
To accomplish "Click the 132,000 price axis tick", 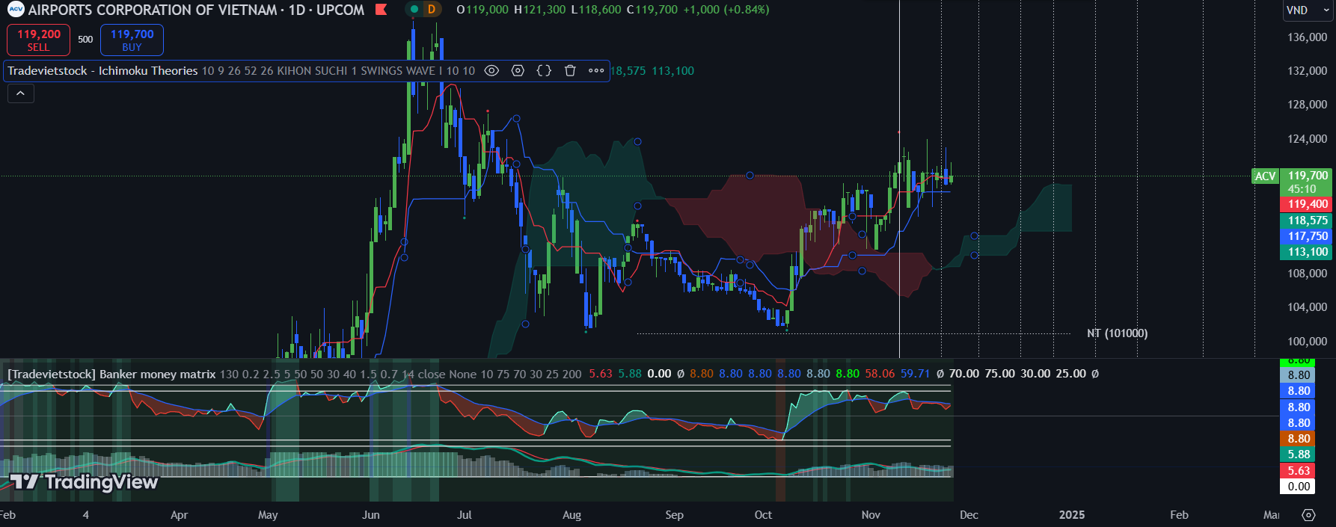I will click(1307, 71).
